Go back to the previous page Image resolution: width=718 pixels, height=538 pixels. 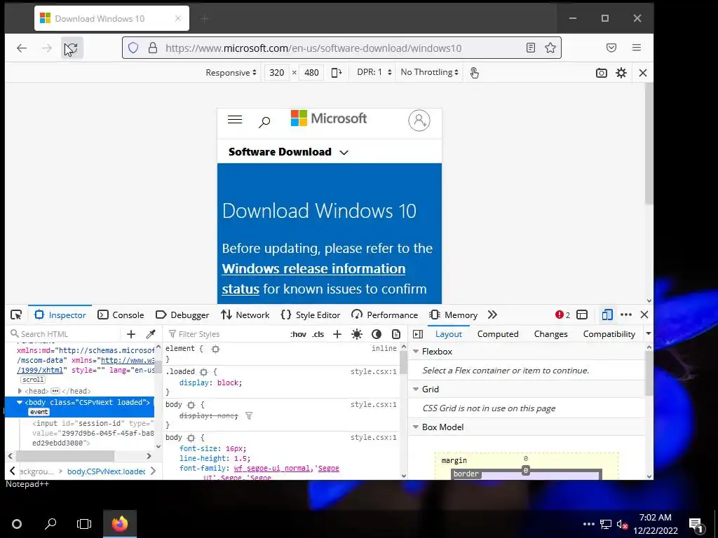coord(22,48)
